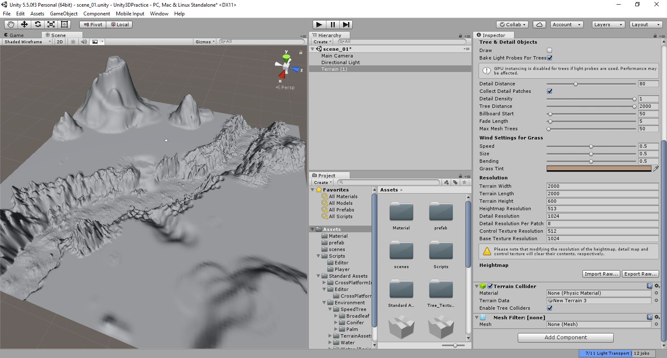The image size is (667, 358).
Task: Toggle scene effects image icon
Action: [95, 42]
